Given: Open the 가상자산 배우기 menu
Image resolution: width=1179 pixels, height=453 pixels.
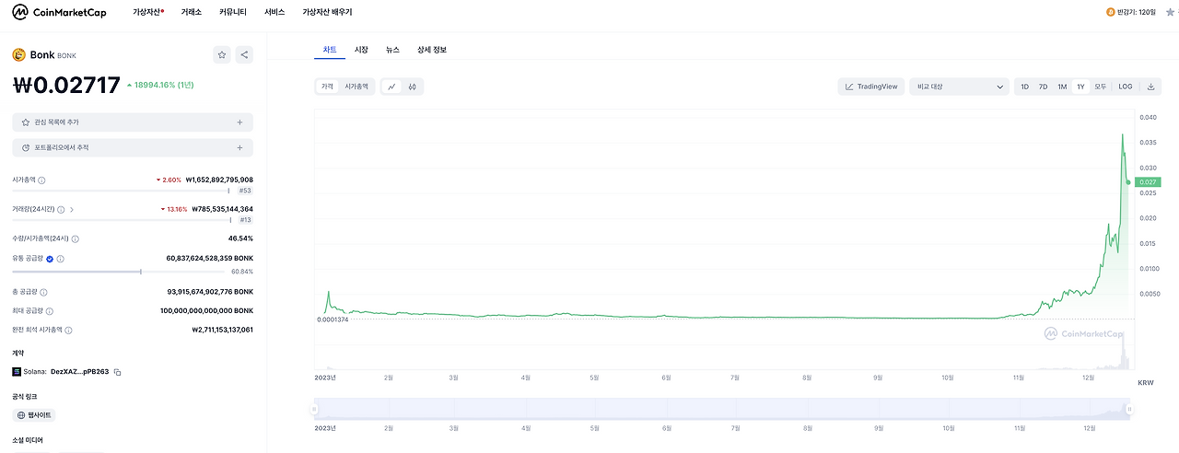Looking at the screenshot, I should pyautogui.click(x=327, y=12).
